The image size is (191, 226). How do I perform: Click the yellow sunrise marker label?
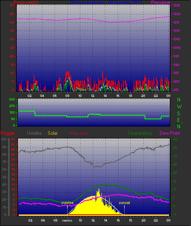(x=67, y=203)
